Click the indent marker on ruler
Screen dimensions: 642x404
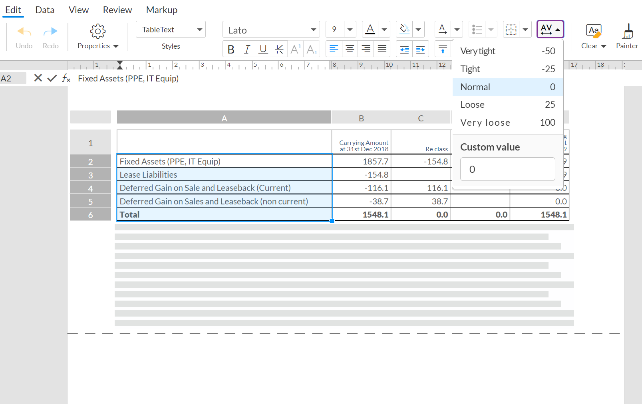click(120, 65)
